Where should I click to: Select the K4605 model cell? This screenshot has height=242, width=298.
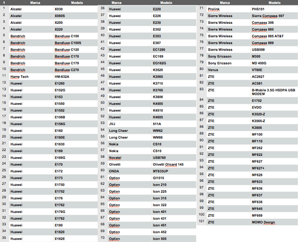[174, 117]
